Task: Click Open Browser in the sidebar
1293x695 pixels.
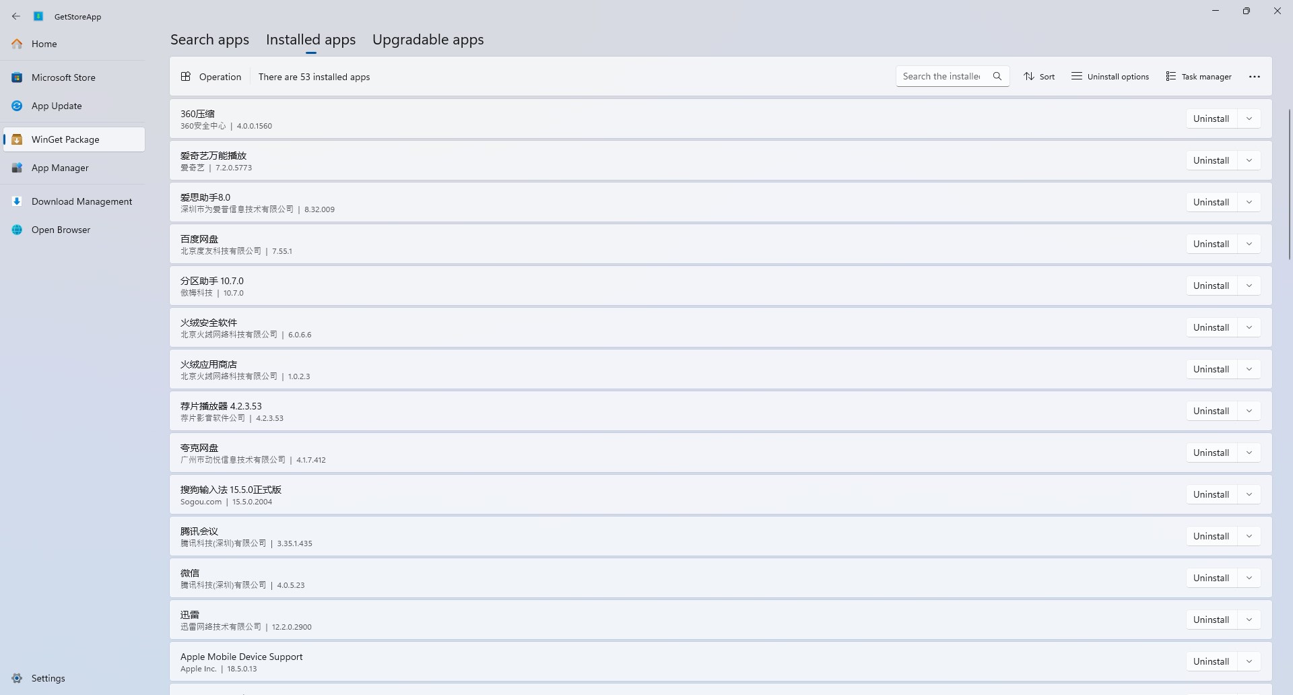Action: (74, 230)
